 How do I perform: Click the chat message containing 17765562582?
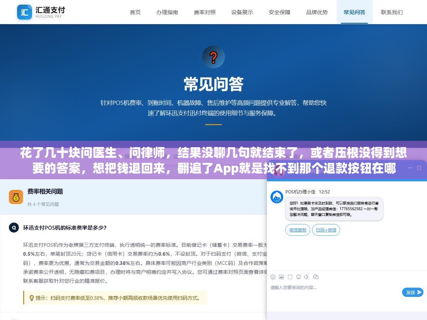tap(334, 209)
